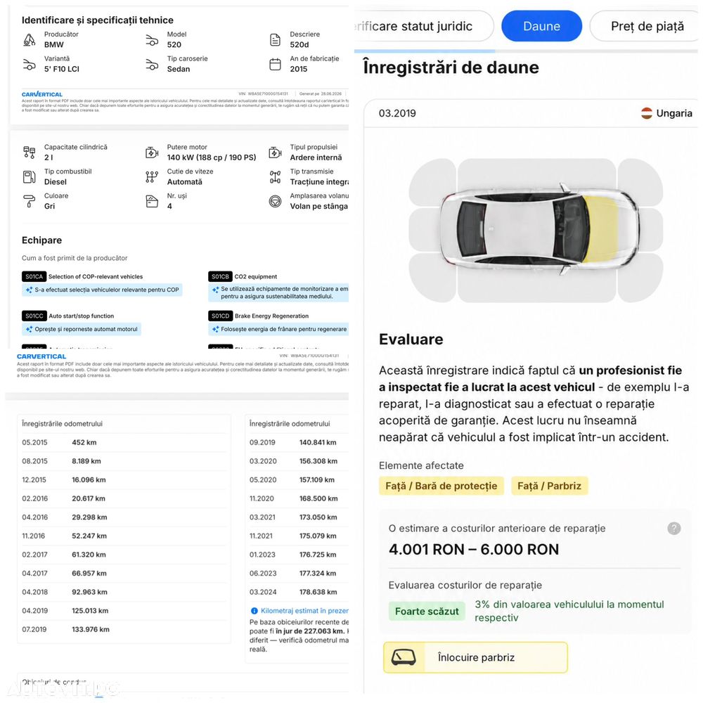The image size is (703, 703).
Task: Click the carVertical logo in the report header
Action: click(x=42, y=94)
